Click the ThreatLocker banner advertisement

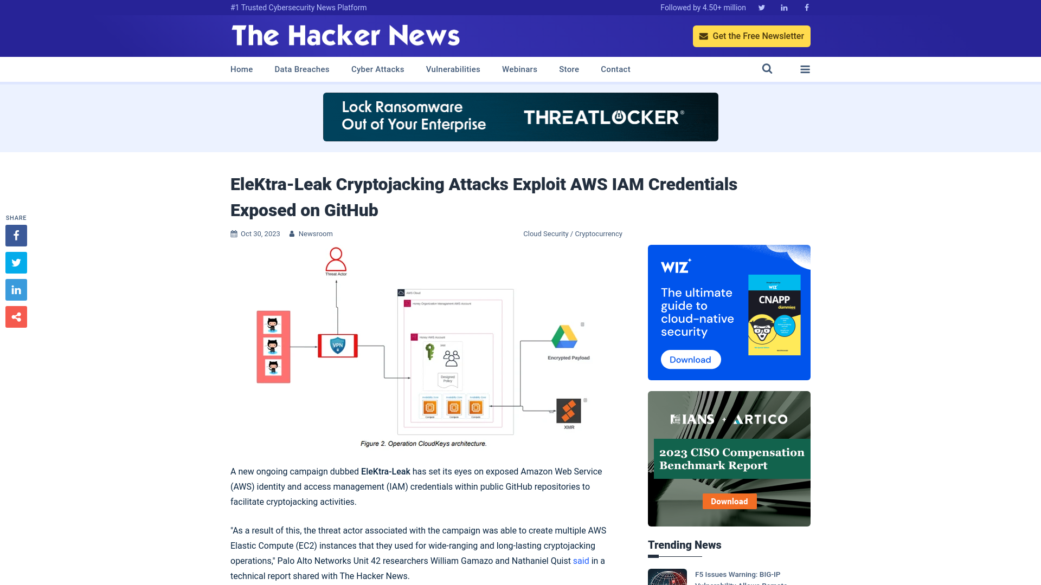pyautogui.click(x=520, y=116)
